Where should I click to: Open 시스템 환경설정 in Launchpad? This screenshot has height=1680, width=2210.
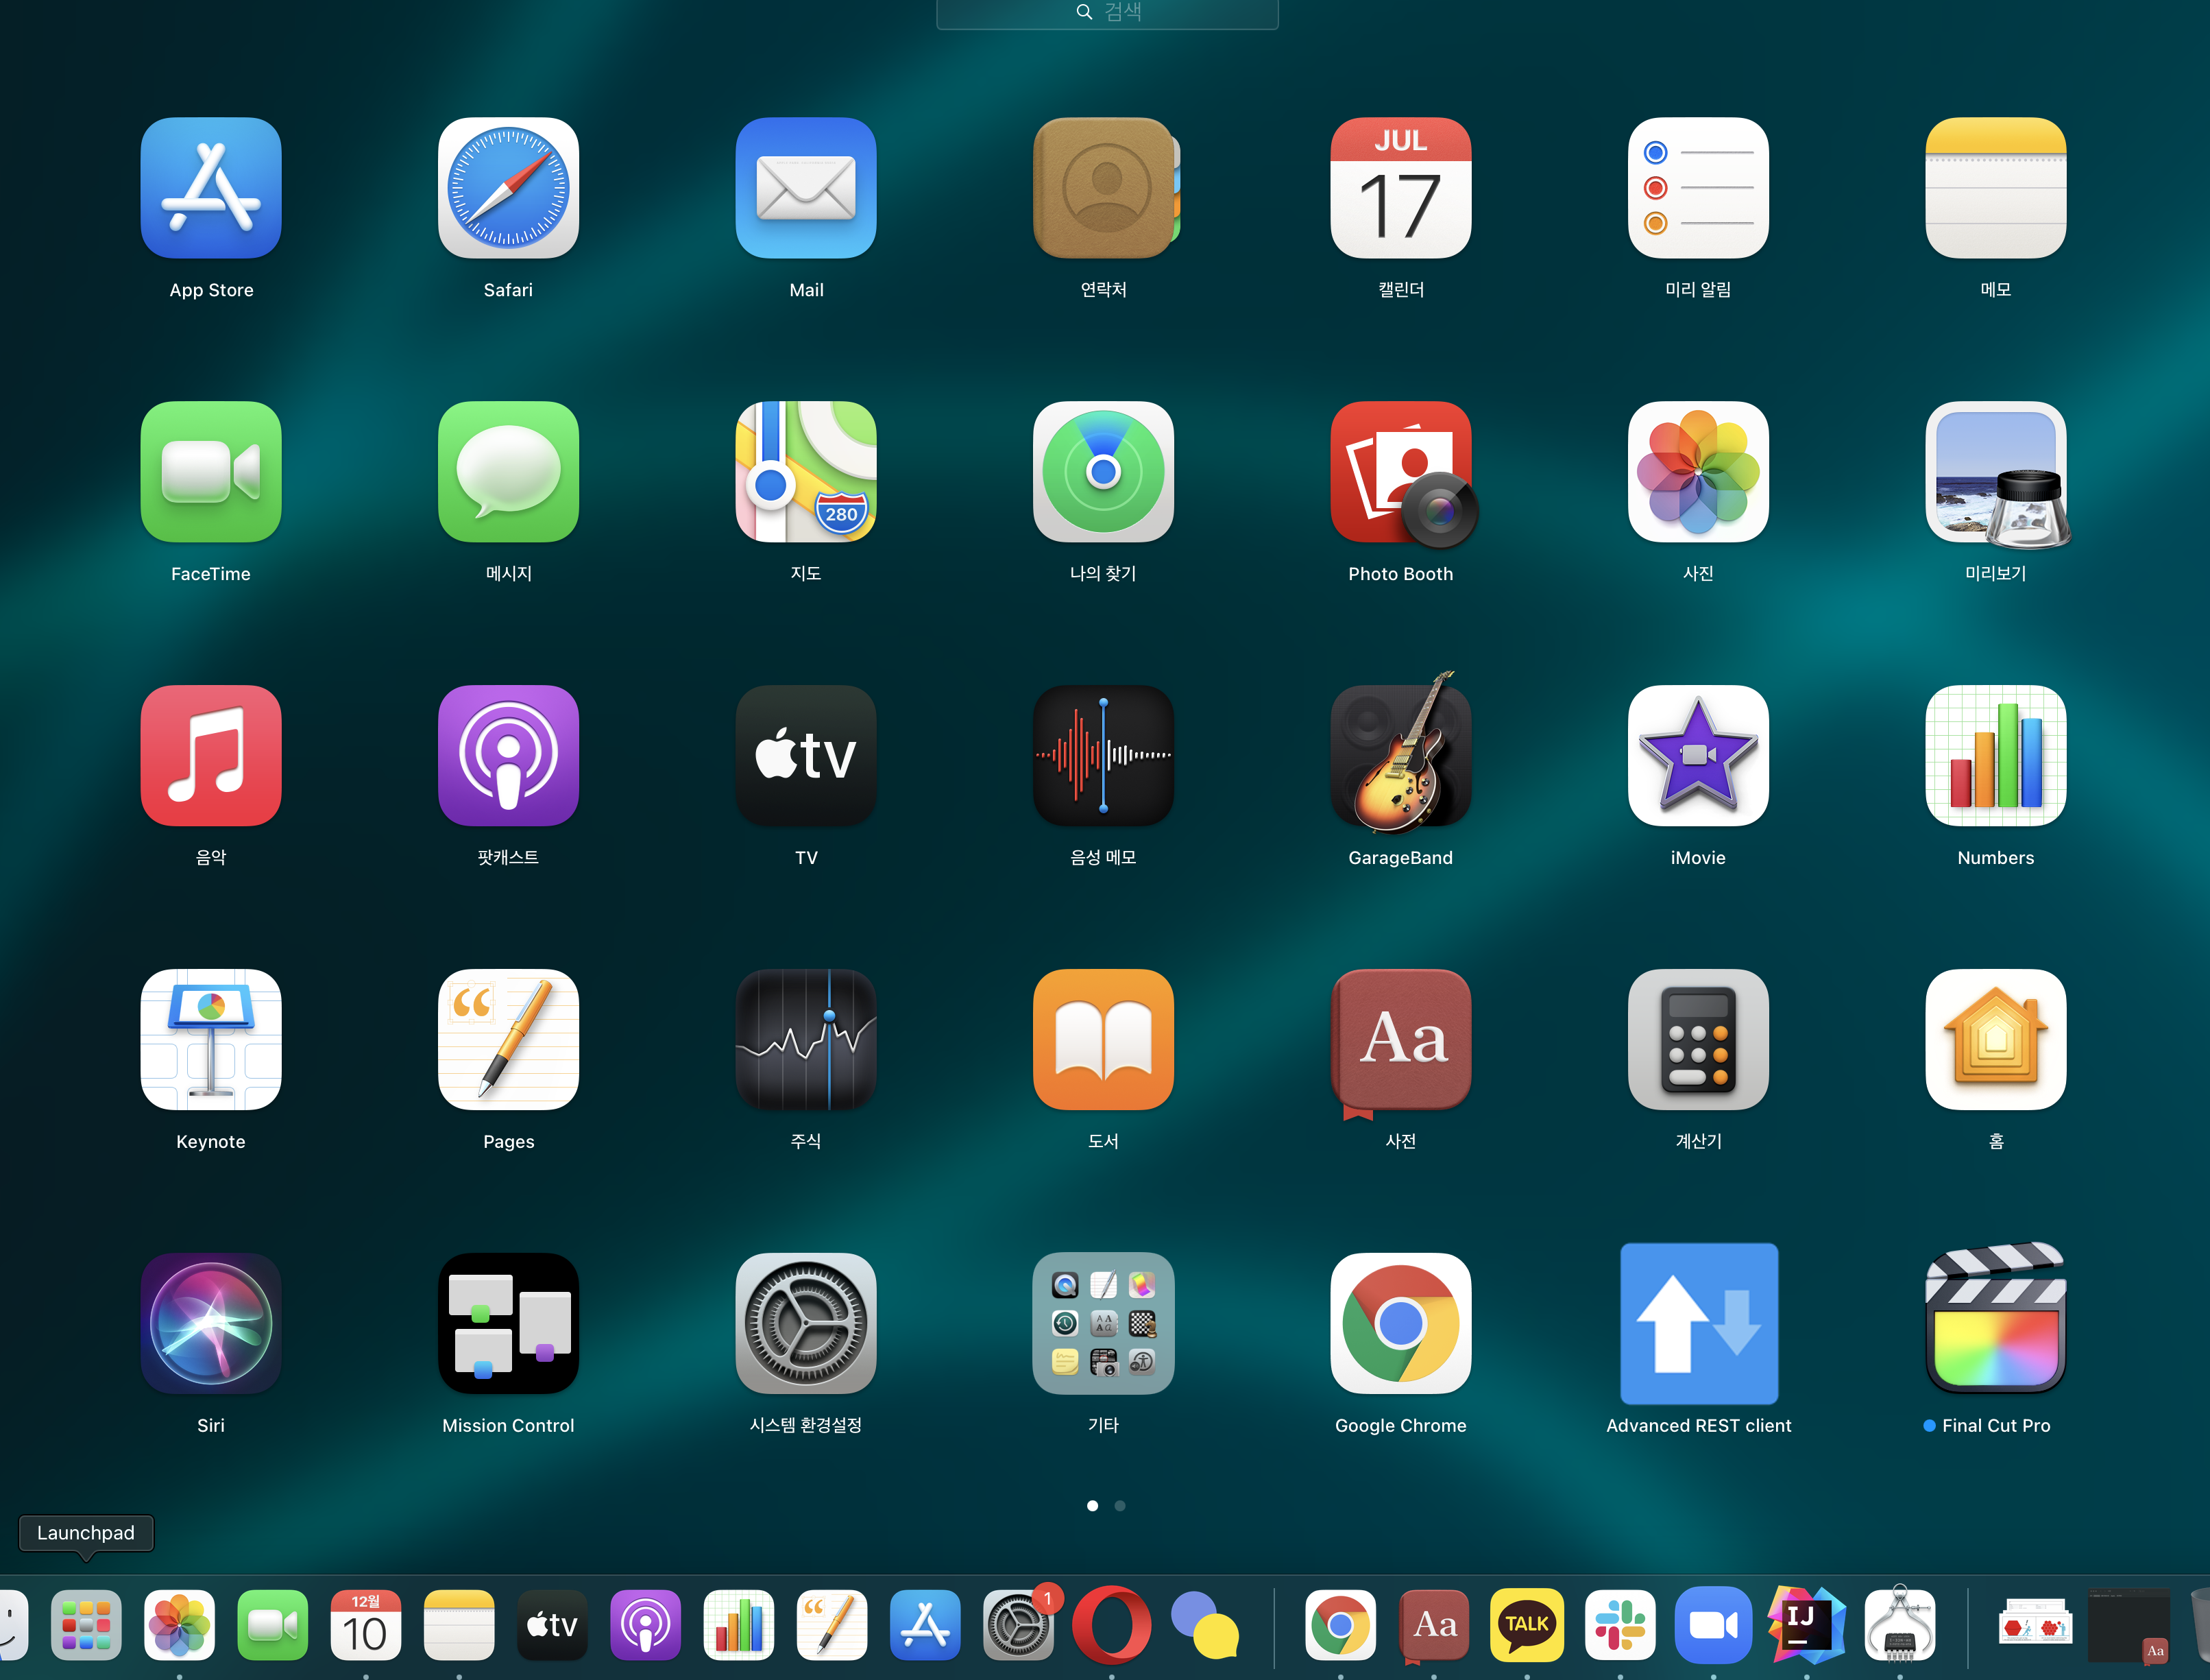(x=805, y=1322)
